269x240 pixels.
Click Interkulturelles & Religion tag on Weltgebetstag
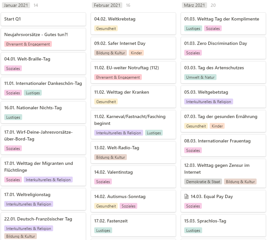click(208, 101)
